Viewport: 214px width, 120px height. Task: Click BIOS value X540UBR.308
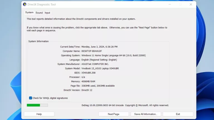coord(88,73)
